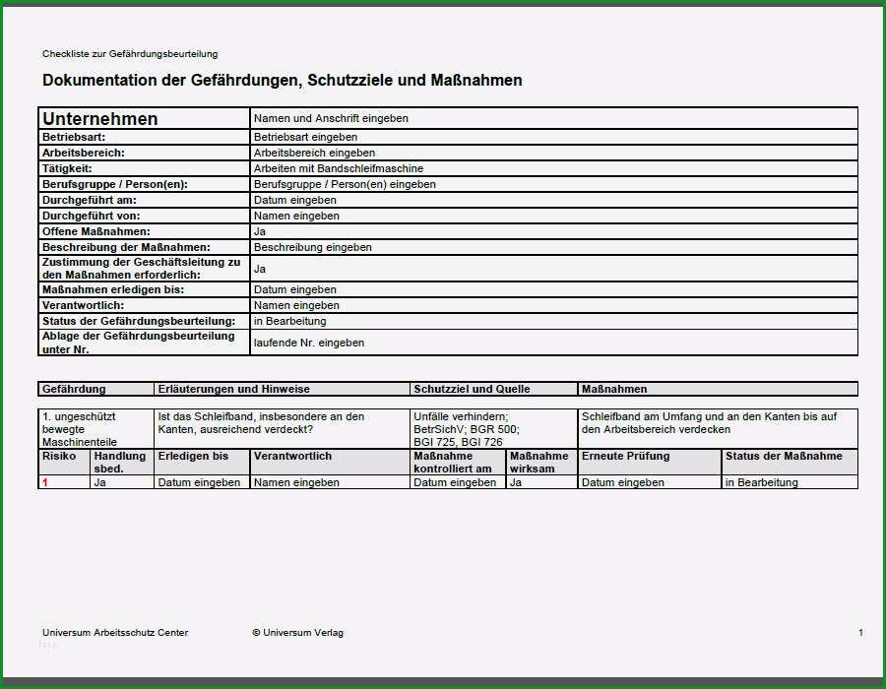Click 'Datum eingeben' beside Maßnahmen erledigen bis

pyautogui.click(x=553, y=289)
